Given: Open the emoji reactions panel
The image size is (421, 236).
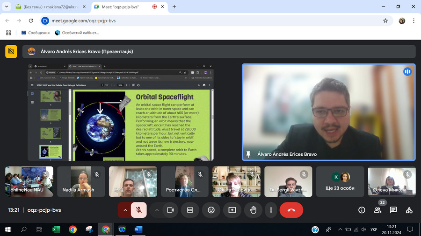Looking at the screenshot, I should (211, 210).
